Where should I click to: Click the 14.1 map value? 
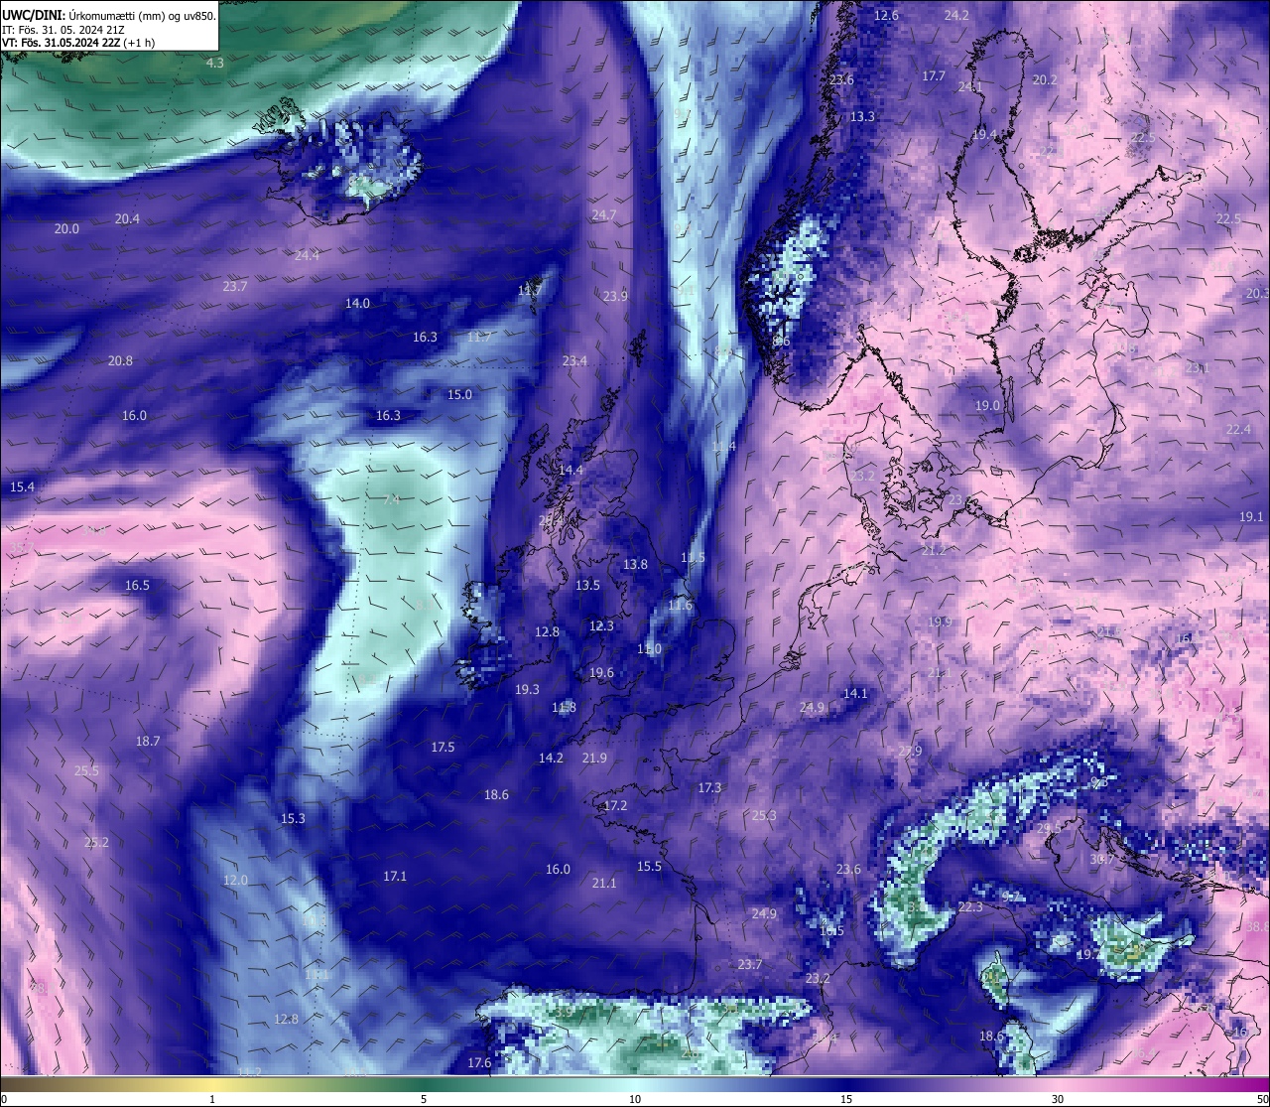tap(855, 693)
